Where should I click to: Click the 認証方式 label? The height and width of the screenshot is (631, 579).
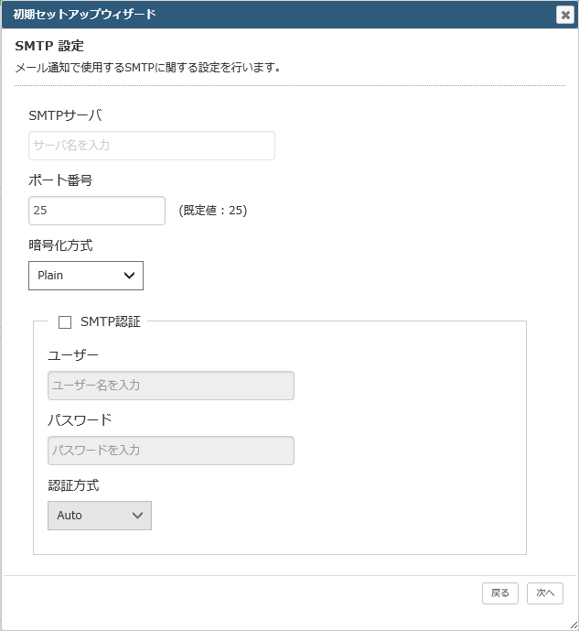73,485
